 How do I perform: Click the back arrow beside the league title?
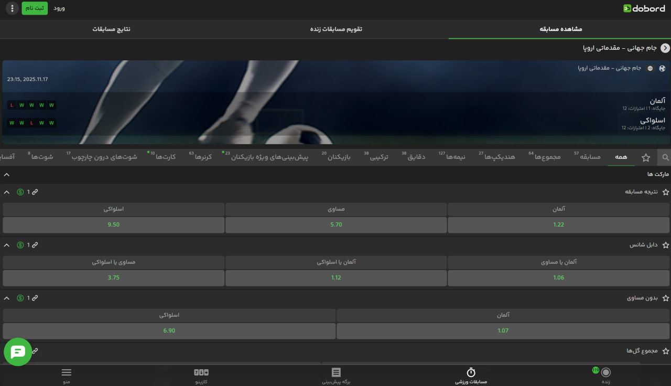[x=665, y=48]
